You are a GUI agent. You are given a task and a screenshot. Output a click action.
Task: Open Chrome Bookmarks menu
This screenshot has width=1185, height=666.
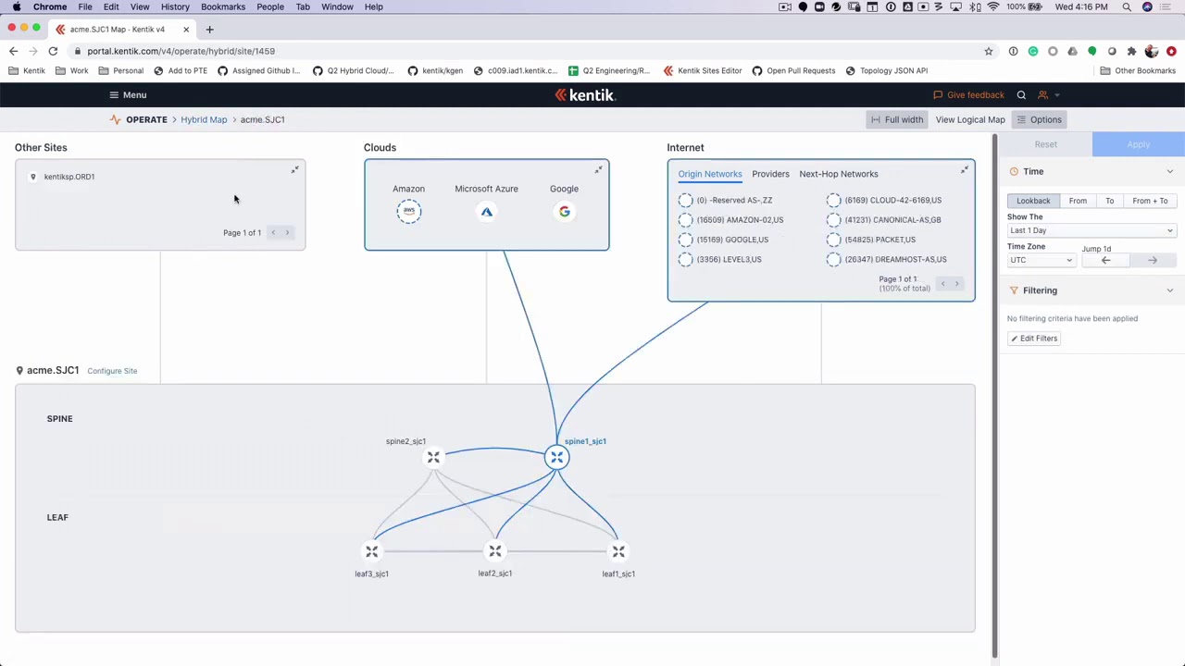(x=223, y=6)
